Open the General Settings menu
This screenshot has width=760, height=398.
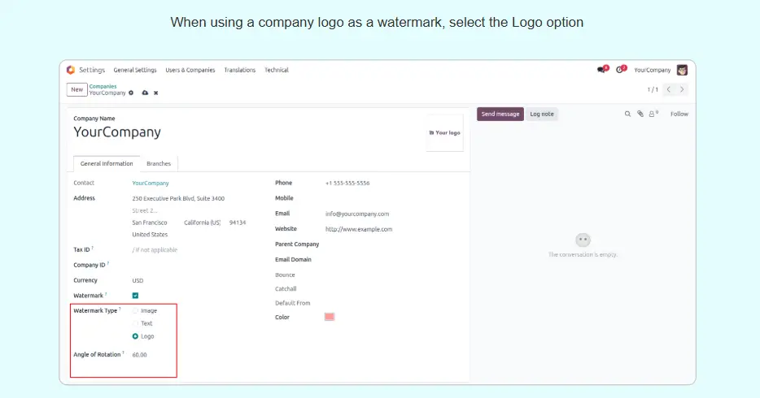[135, 70]
